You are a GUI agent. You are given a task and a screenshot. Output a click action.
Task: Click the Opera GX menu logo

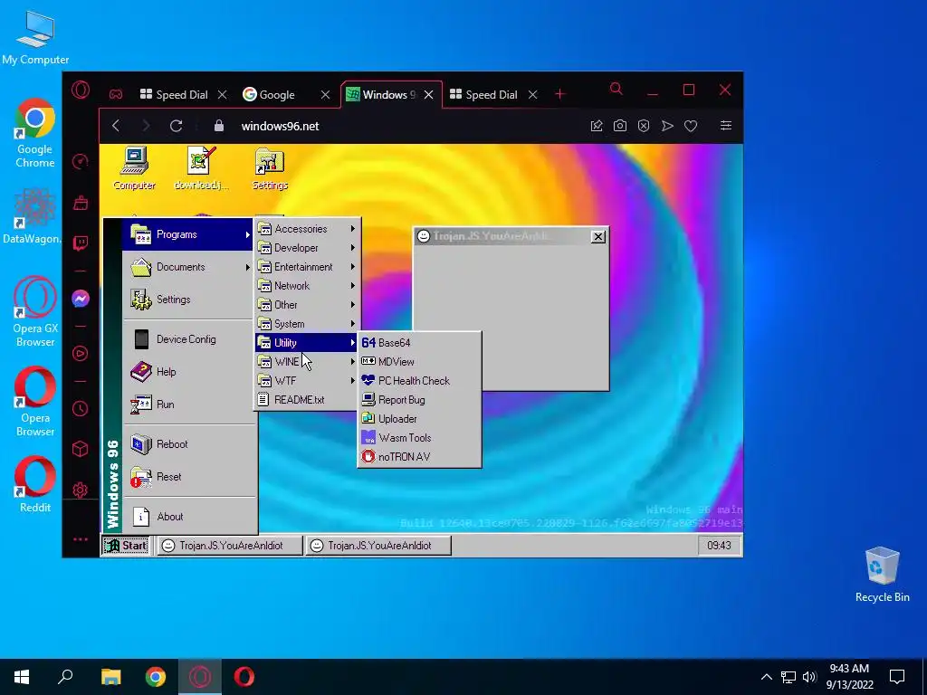tap(81, 90)
